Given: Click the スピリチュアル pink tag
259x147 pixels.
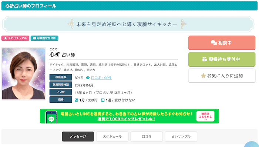Looking at the screenshot, I should coord(16,38).
